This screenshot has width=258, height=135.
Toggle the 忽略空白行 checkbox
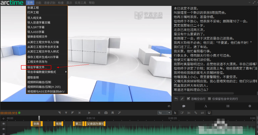click(189, 99)
